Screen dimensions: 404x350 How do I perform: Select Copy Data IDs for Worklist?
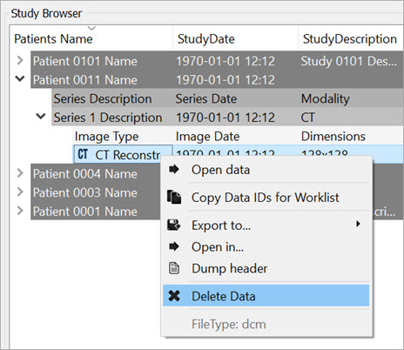tap(266, 198)
